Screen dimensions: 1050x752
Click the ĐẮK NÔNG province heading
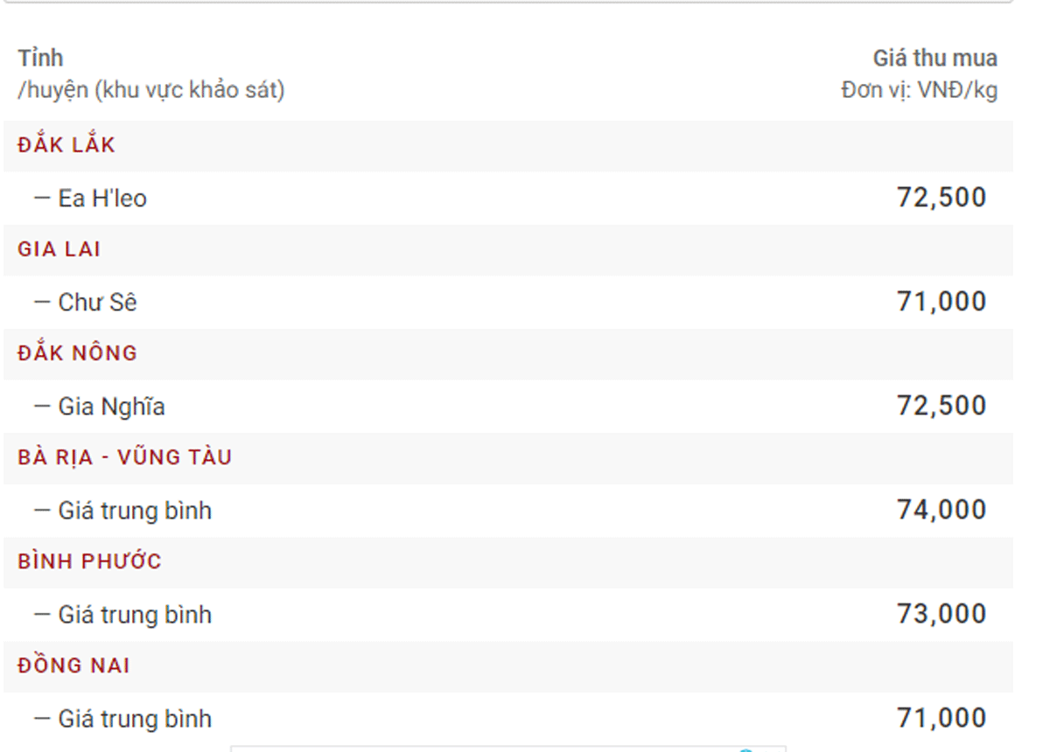[x=78, y=353]
